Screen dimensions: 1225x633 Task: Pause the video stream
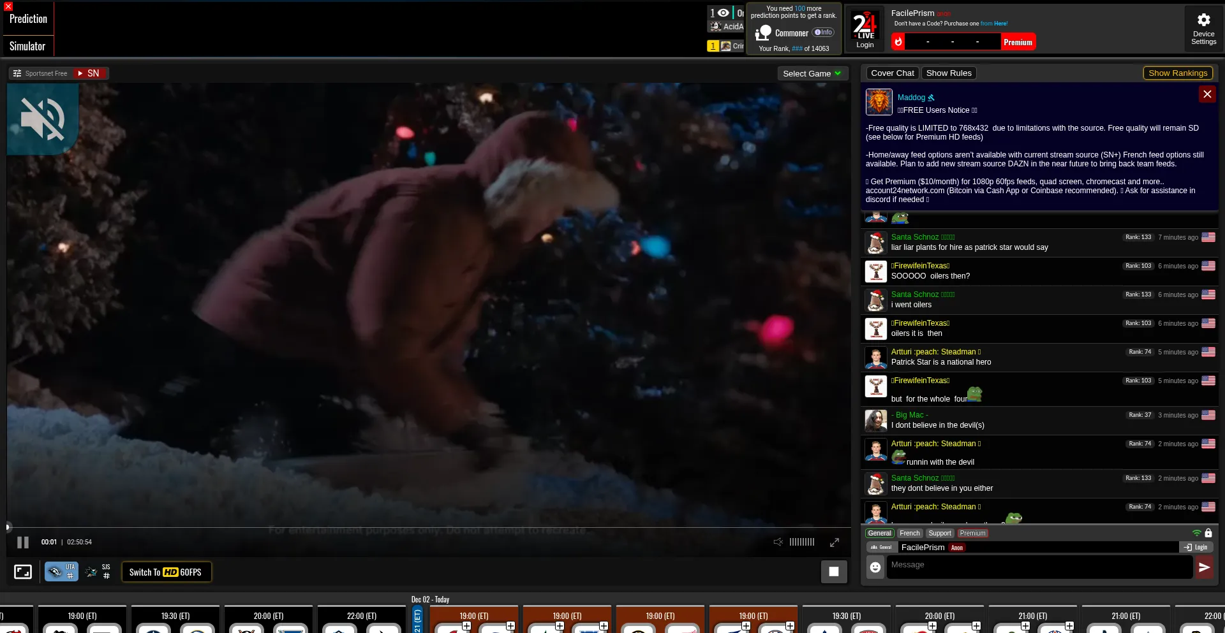(23, 542)
